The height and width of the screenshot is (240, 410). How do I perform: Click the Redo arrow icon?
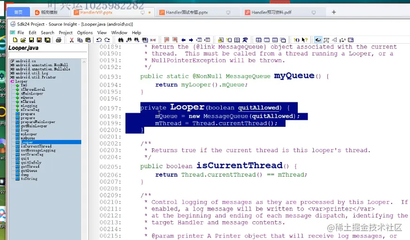point(107,40)
